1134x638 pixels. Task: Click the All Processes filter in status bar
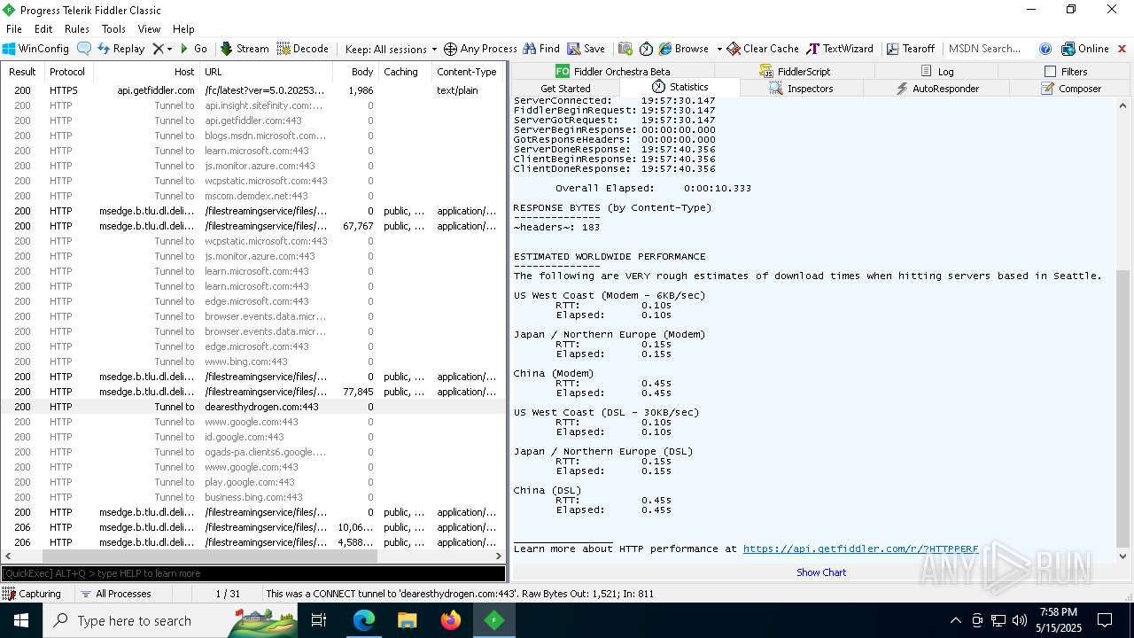point(115,594)
